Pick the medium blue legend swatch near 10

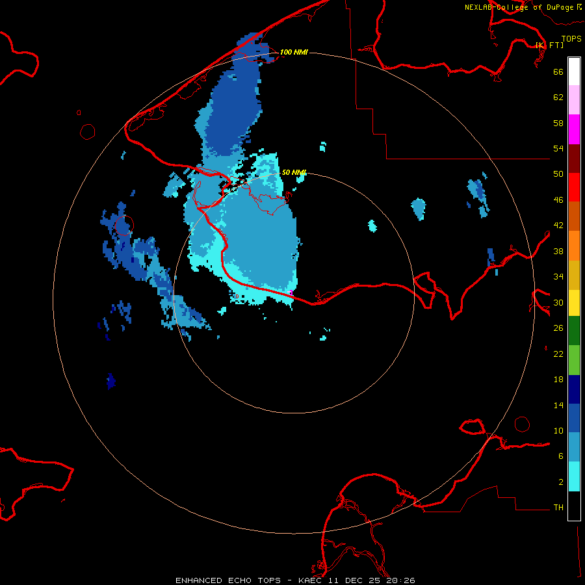(574, 418)
